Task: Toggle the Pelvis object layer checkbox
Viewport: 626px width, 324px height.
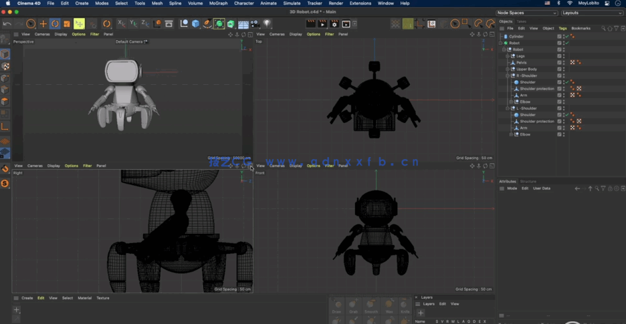Action: [560, 63]
